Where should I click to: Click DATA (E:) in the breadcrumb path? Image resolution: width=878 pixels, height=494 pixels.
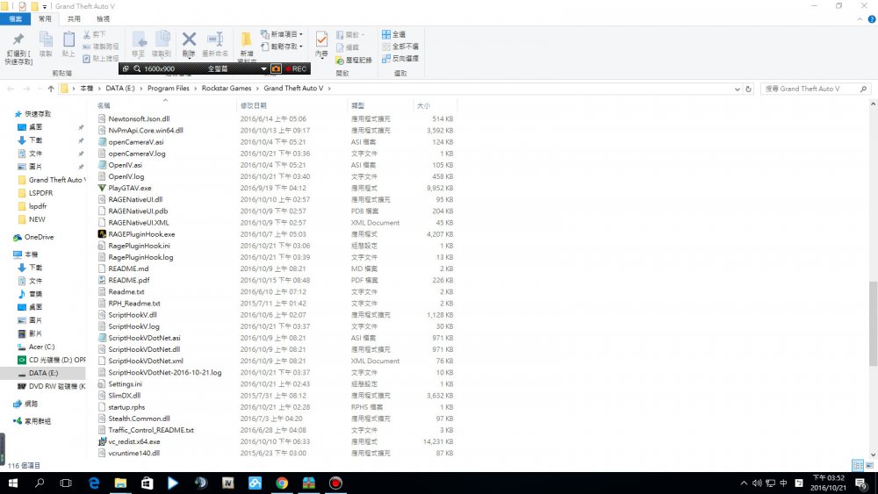[119, 89]
